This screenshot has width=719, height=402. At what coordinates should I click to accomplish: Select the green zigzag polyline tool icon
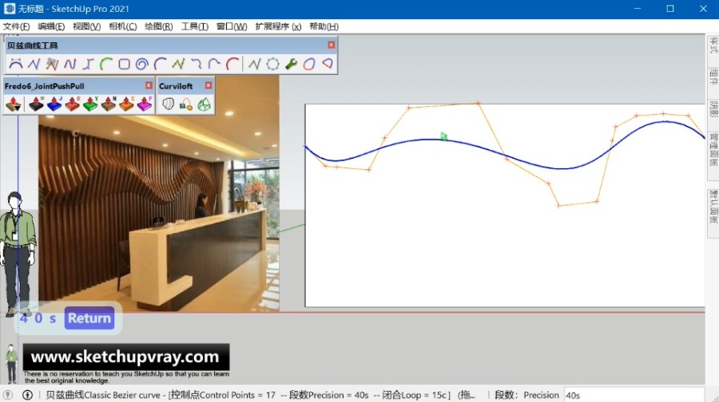pyautogui.click(x=178, y=64)
